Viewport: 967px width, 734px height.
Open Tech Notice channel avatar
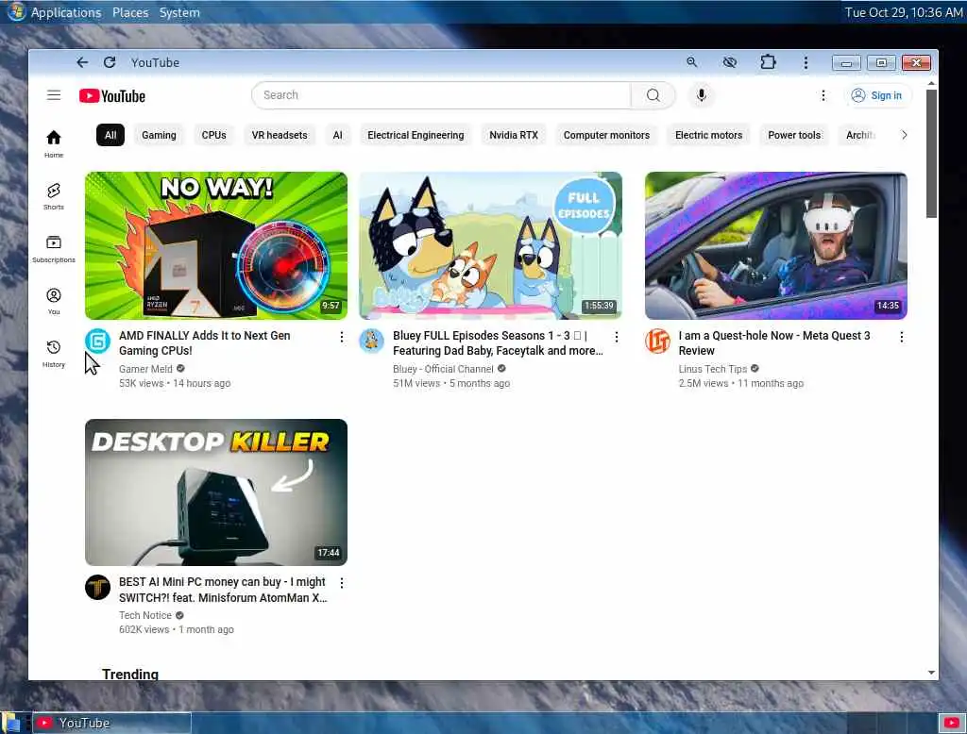coord(97,588)
